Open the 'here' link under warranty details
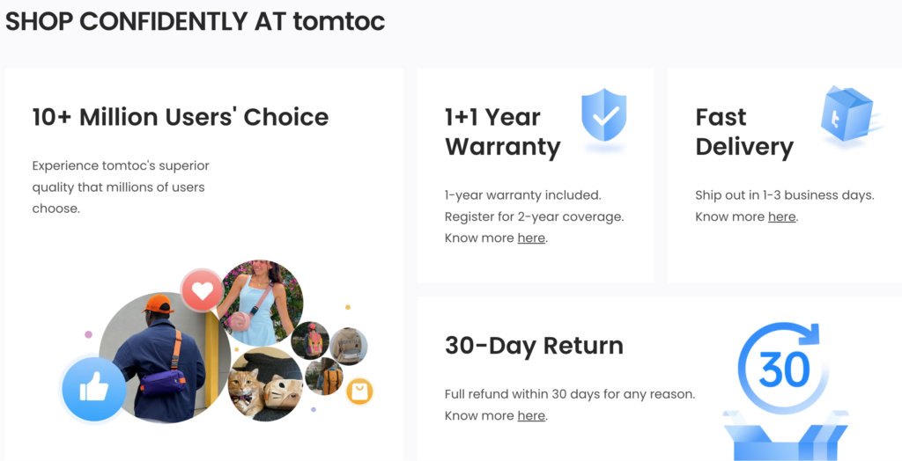Image resolution: width=902 pixels, height=461 pixels. (531, 238)
